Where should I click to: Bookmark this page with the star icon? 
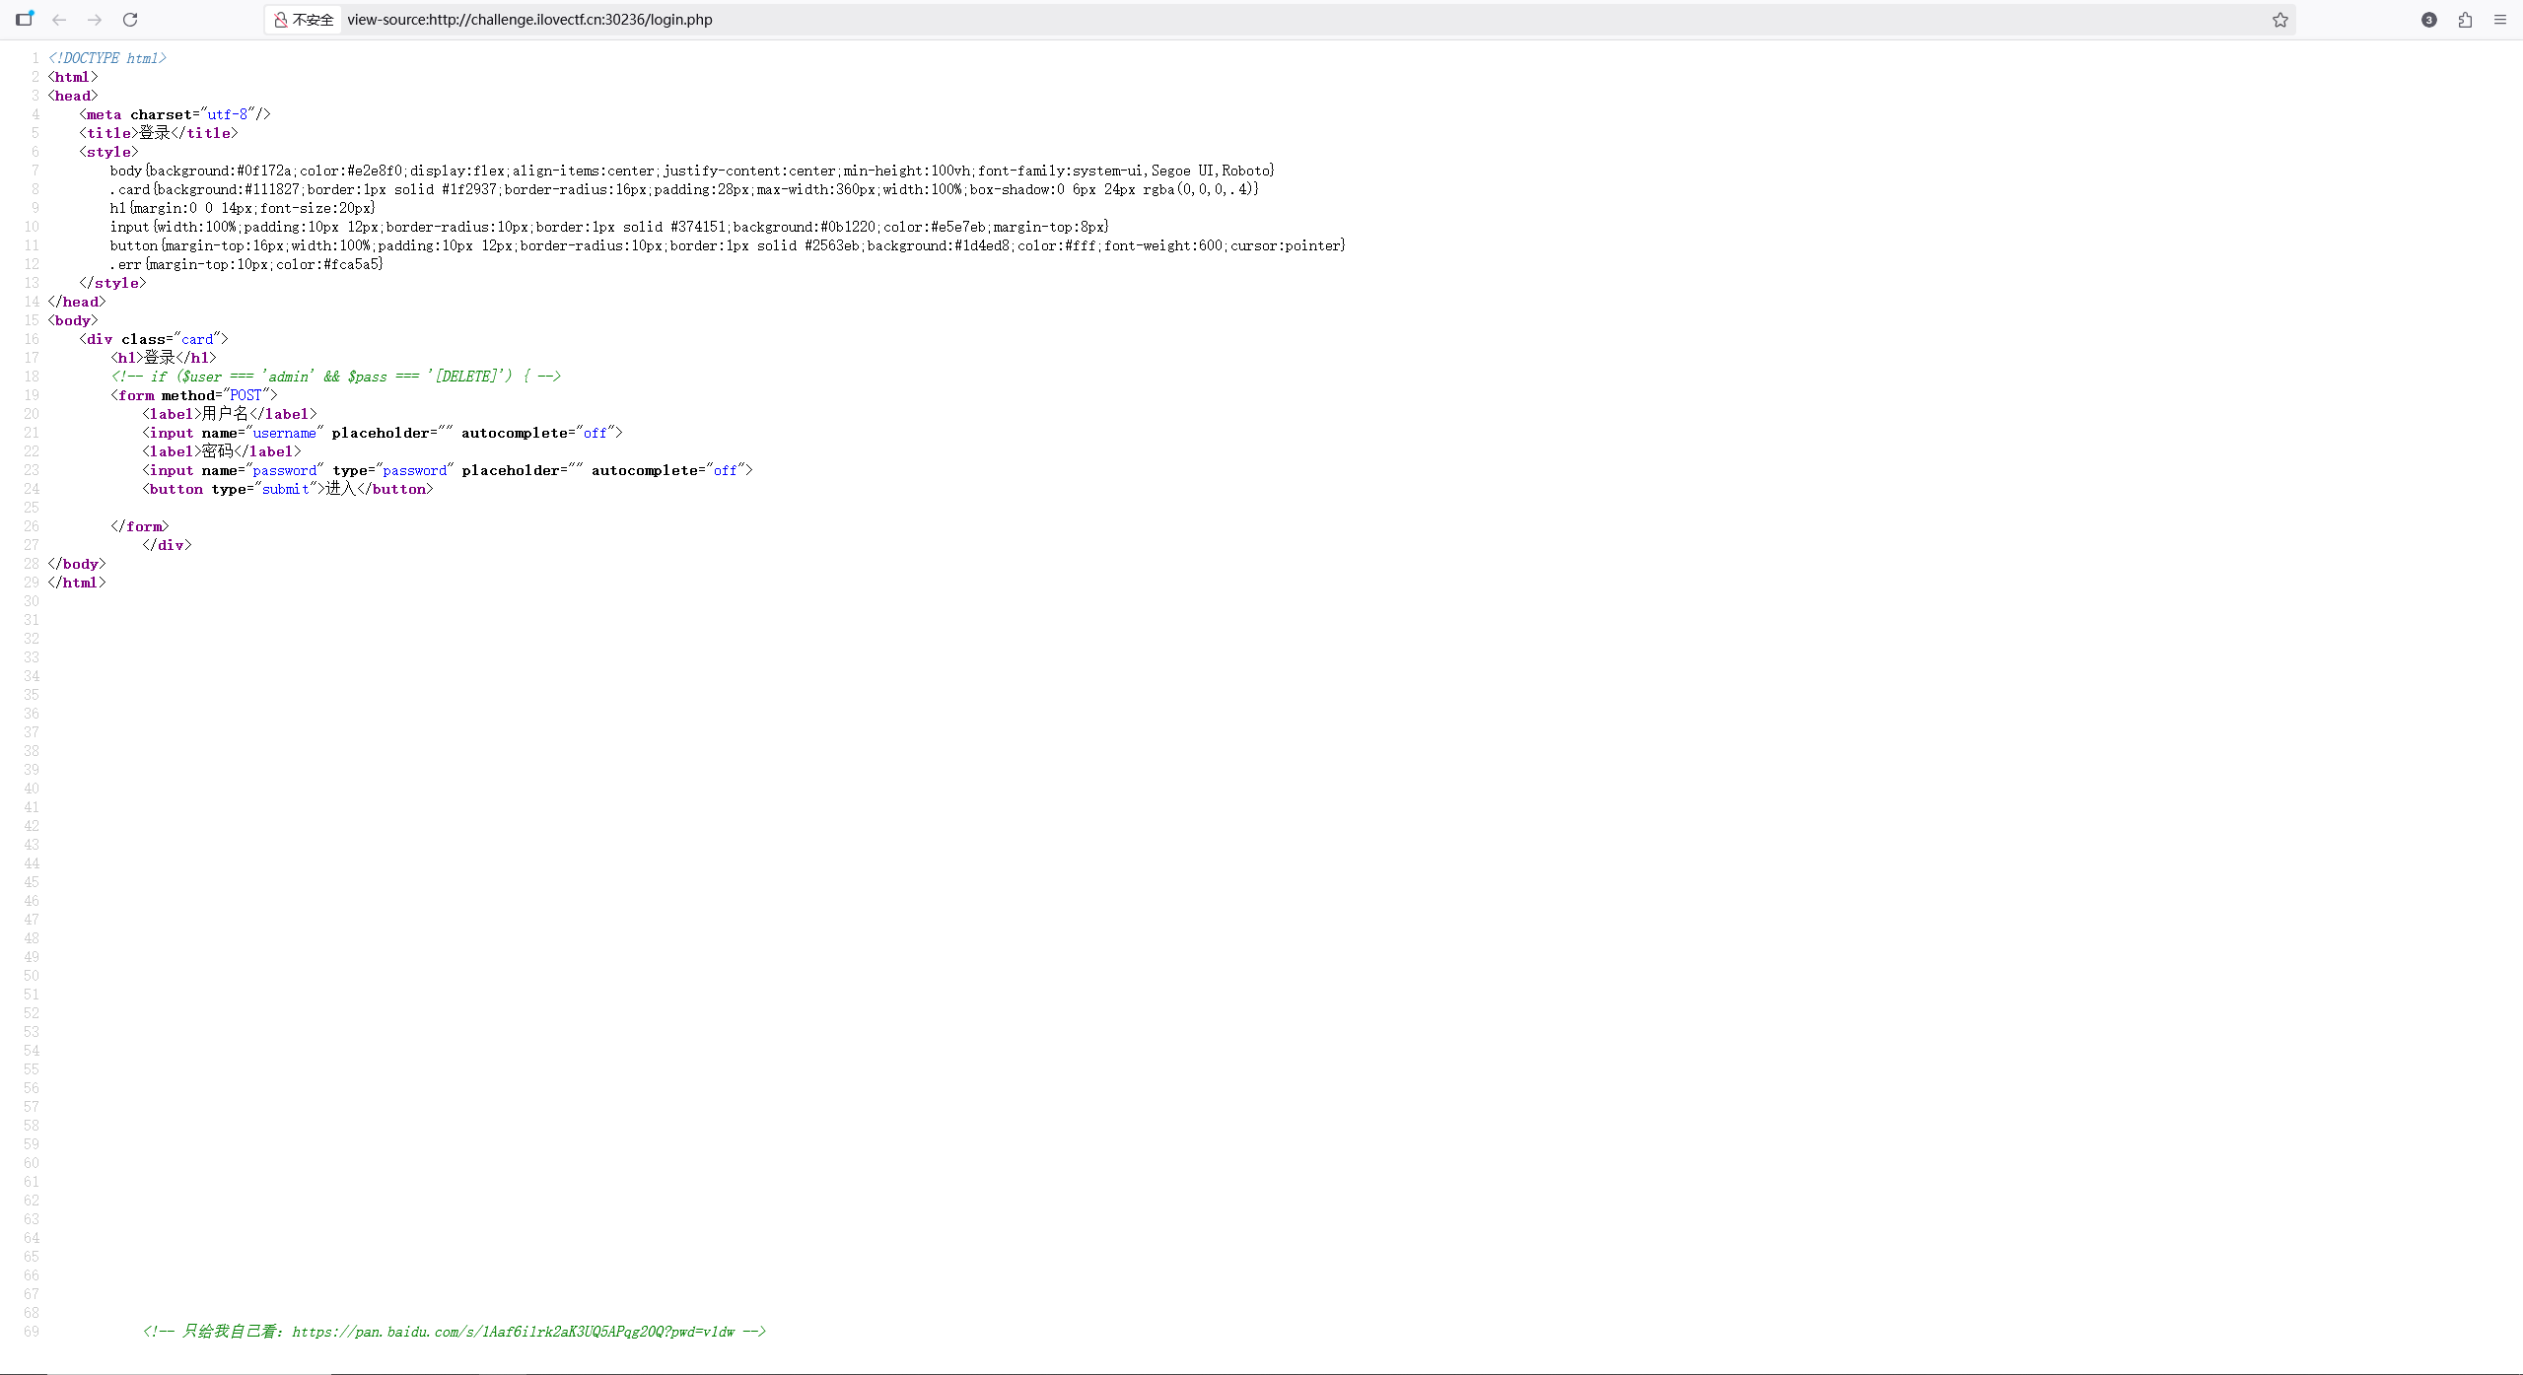click(x=2279, y=20)
